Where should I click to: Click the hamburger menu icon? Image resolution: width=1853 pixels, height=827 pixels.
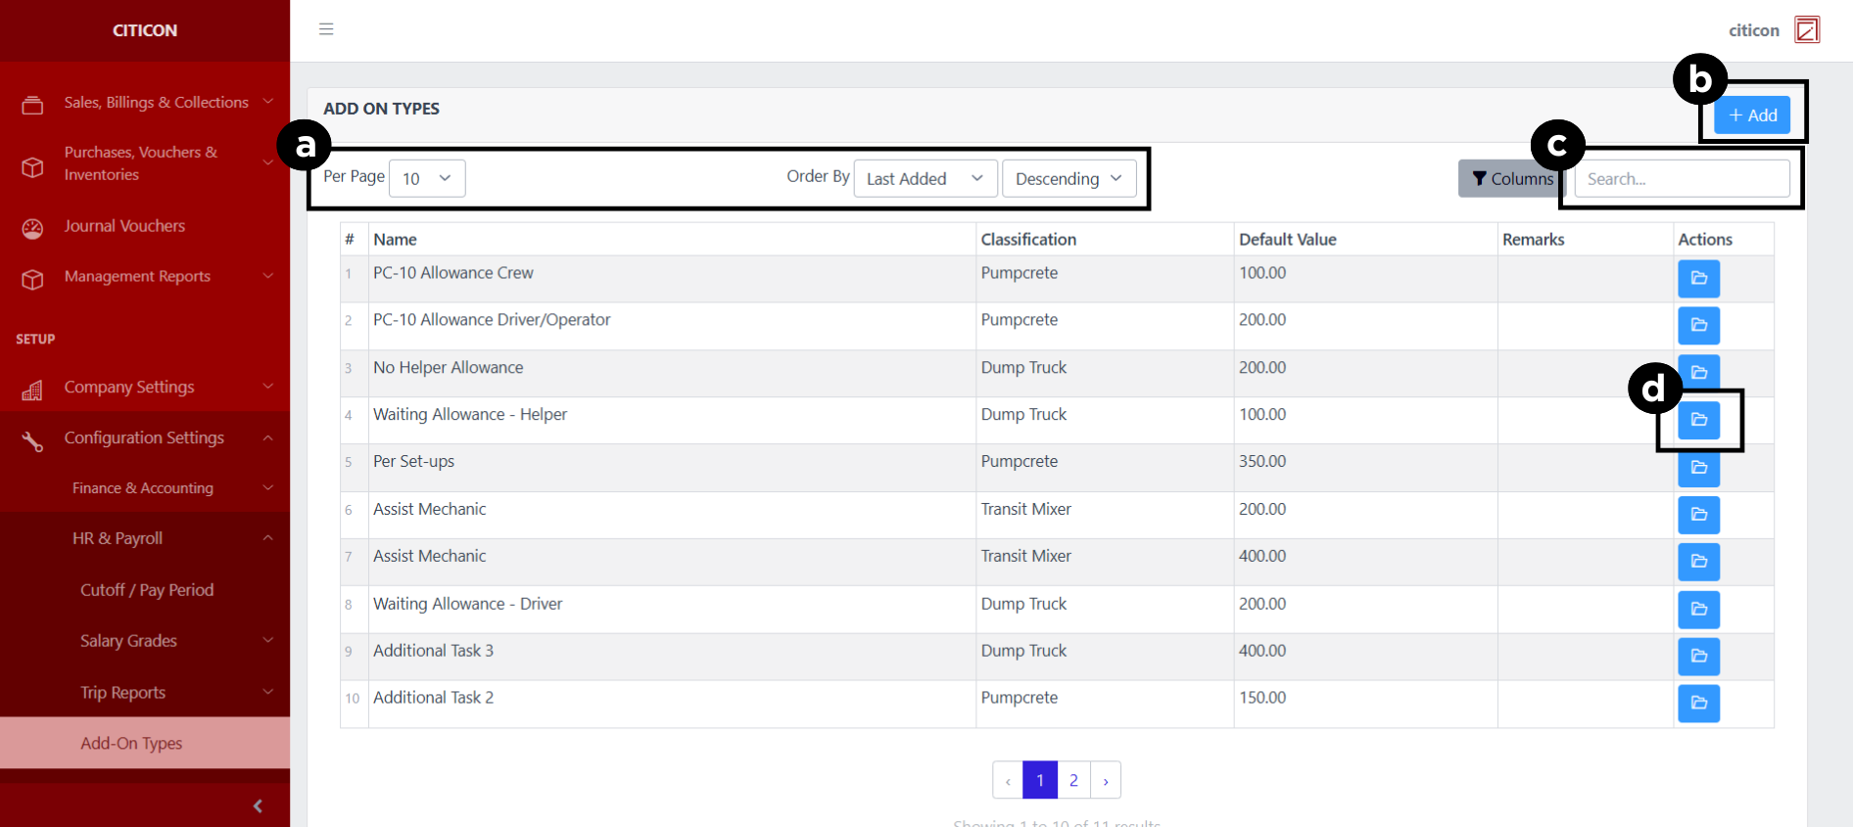click(x=326, y=29)
